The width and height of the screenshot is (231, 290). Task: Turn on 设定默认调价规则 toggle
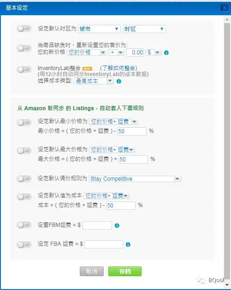click(x=24, y=179)
